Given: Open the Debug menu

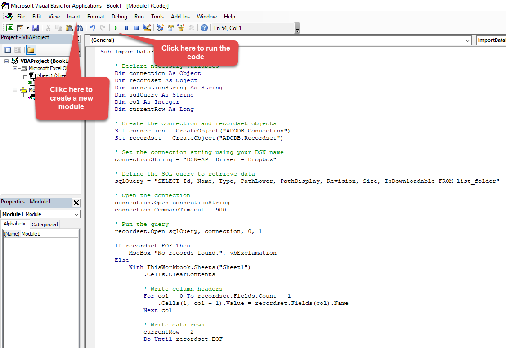Looking at the screenshot, I should (119, 17).
